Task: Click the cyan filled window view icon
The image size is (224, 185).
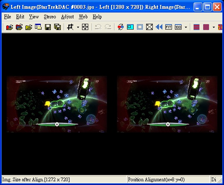Action: pyautogui.click(x=130, y=27)
